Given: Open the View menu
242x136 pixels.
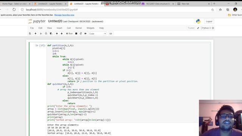Looking at the screenshot, I should click(50, 28).
